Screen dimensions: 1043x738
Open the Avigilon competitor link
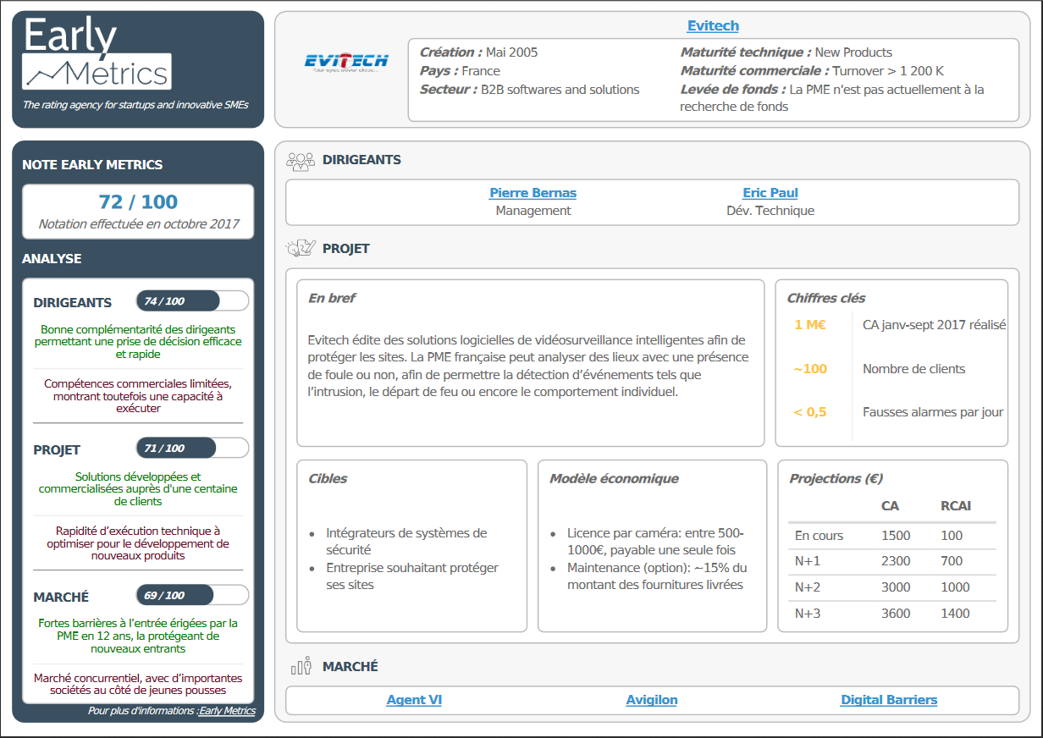pos(652,700)
